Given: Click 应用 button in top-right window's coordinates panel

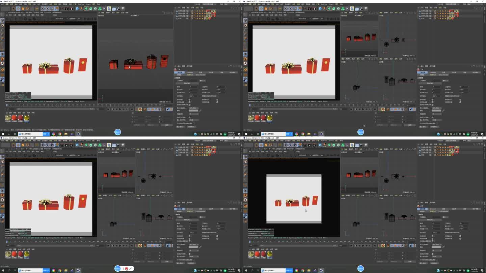Looking at the screenshot, I should tap(410, 125).
